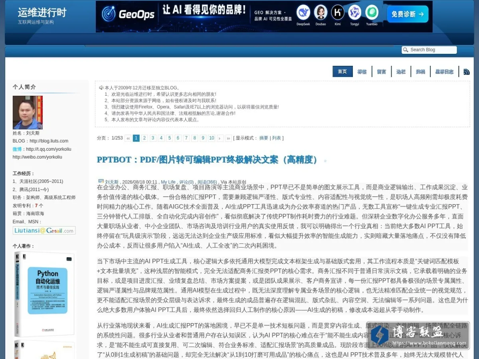Open the 标签 navigation tab
The height and width of the screenshot is (359, 479).
[362, 72]
